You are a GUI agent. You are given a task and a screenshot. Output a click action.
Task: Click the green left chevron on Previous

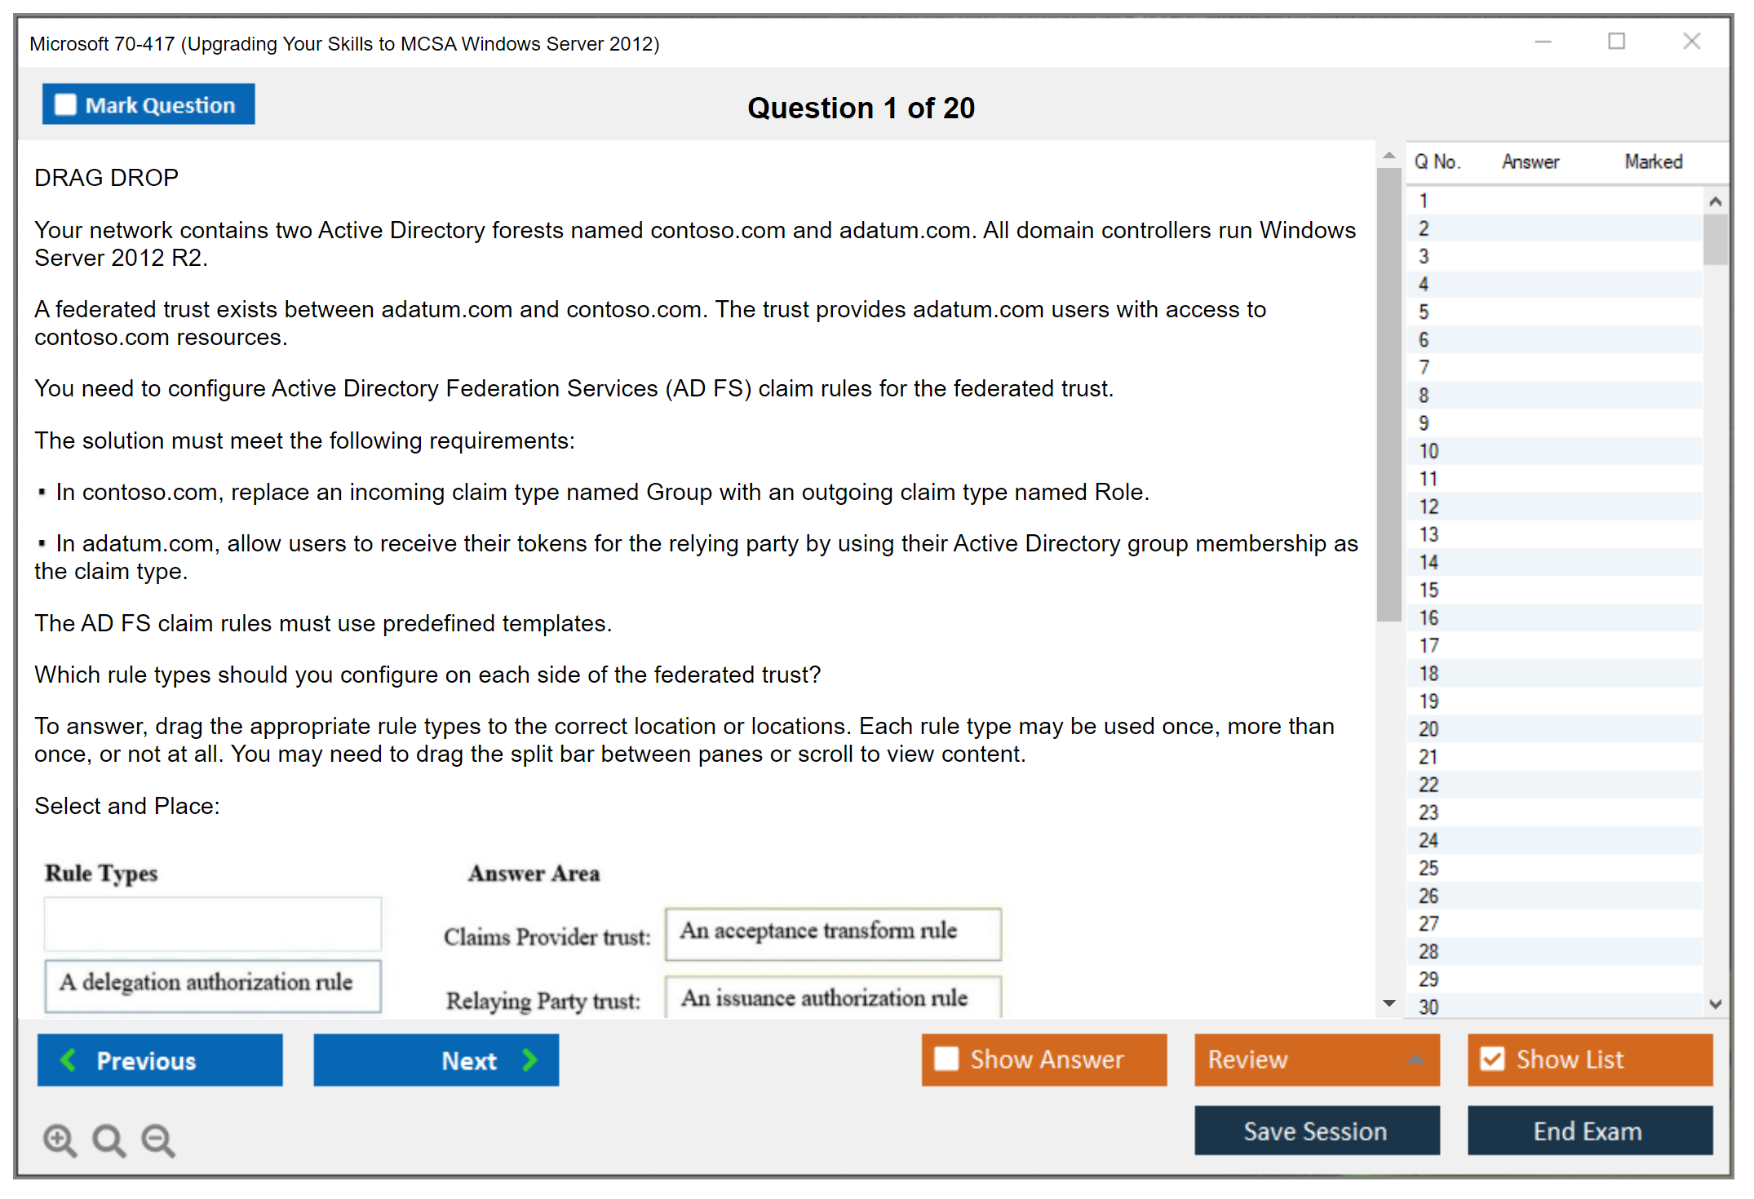click(69, 1060)
